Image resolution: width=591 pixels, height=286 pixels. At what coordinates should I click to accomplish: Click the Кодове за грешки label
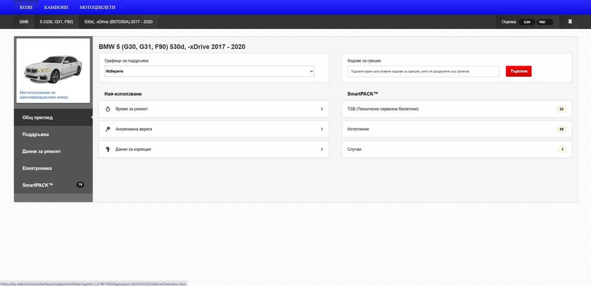click(365, 61)
